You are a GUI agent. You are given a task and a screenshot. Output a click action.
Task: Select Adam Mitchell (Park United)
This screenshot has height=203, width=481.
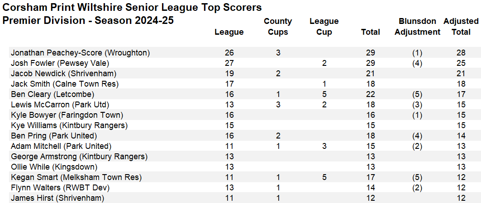(x=61, y=146)
